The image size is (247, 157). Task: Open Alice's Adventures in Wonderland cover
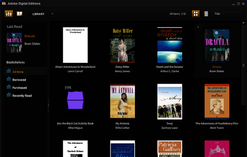(75, 45)
